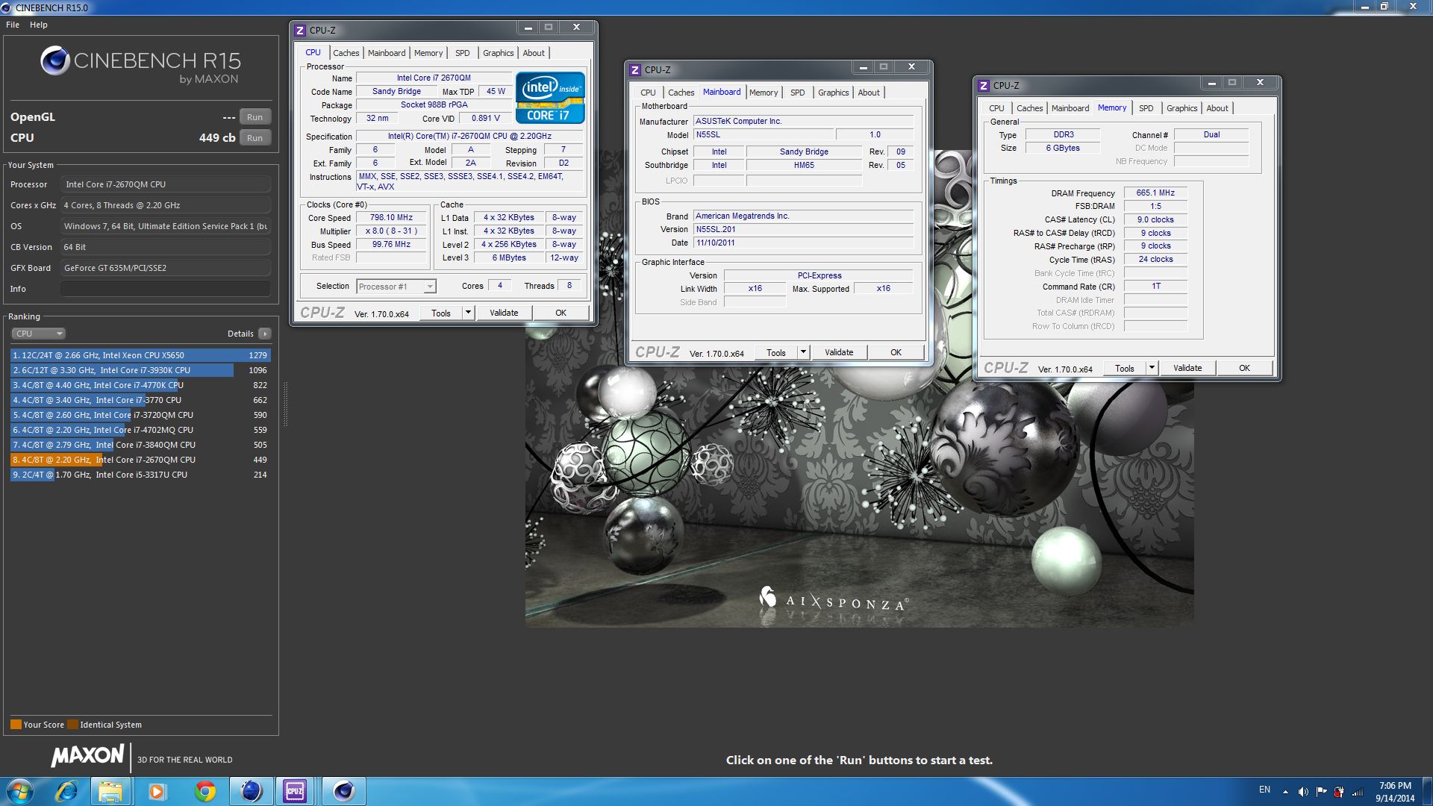Click the Ranking Details arrow button
Screen dimensions: 1433x806
(x=265, y=334)
